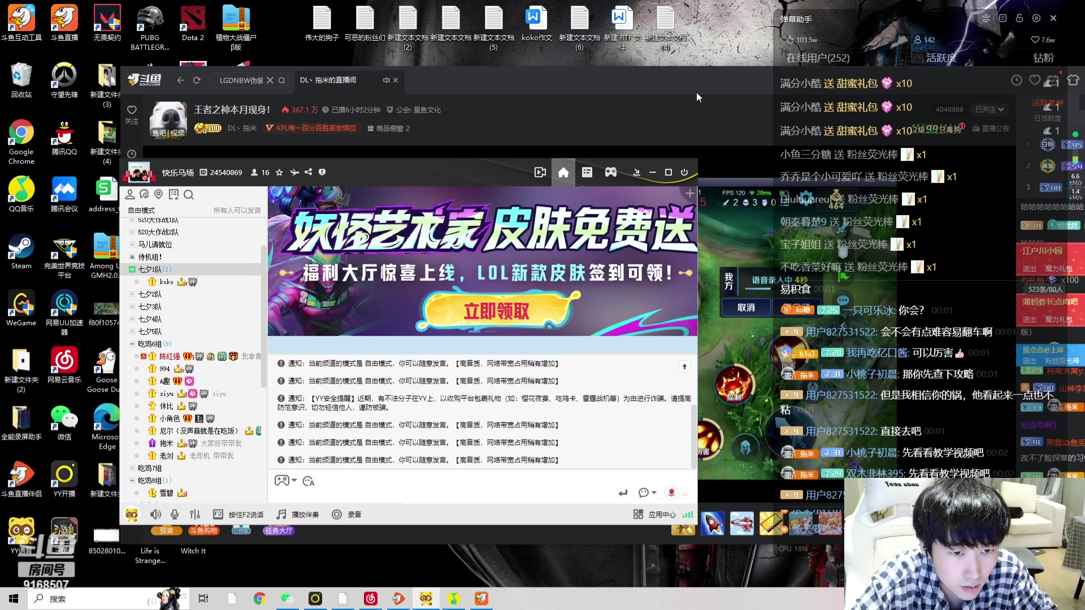Open YY template list icon in header
Viewport: 1085px width, 610px height.
point(587,172)
